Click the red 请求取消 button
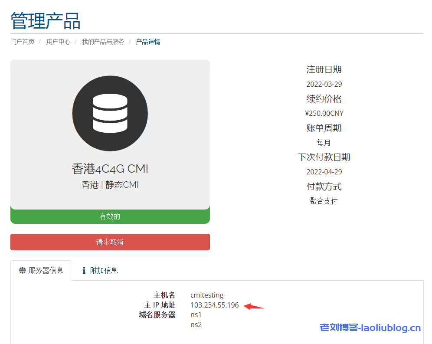Image resolution: width=432 pixels, height=344 pixels. pyautogui.click(x=110, y=242)
